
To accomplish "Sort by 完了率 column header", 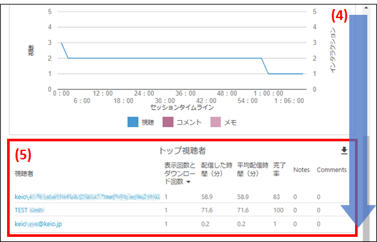I will click(279, 170).
